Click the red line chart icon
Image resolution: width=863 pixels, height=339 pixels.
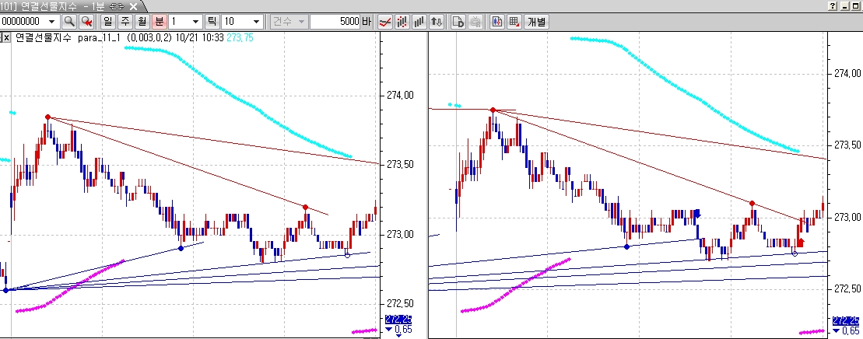[384, 22]
